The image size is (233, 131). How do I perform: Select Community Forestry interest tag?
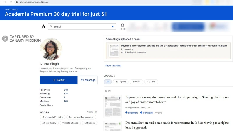click(x=52, y=117)
